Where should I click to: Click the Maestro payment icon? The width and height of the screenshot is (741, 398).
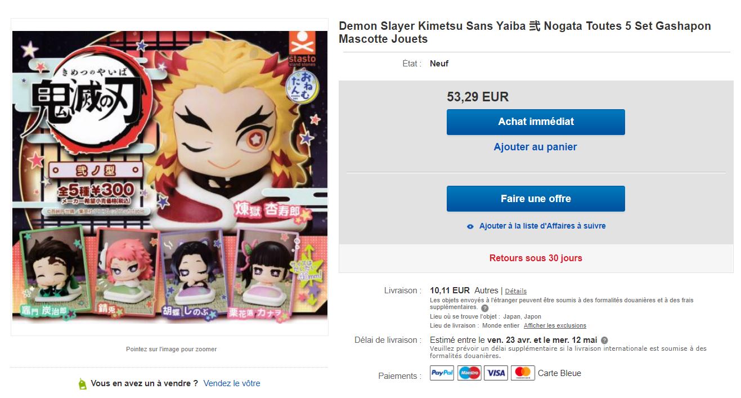pos(469,373)
